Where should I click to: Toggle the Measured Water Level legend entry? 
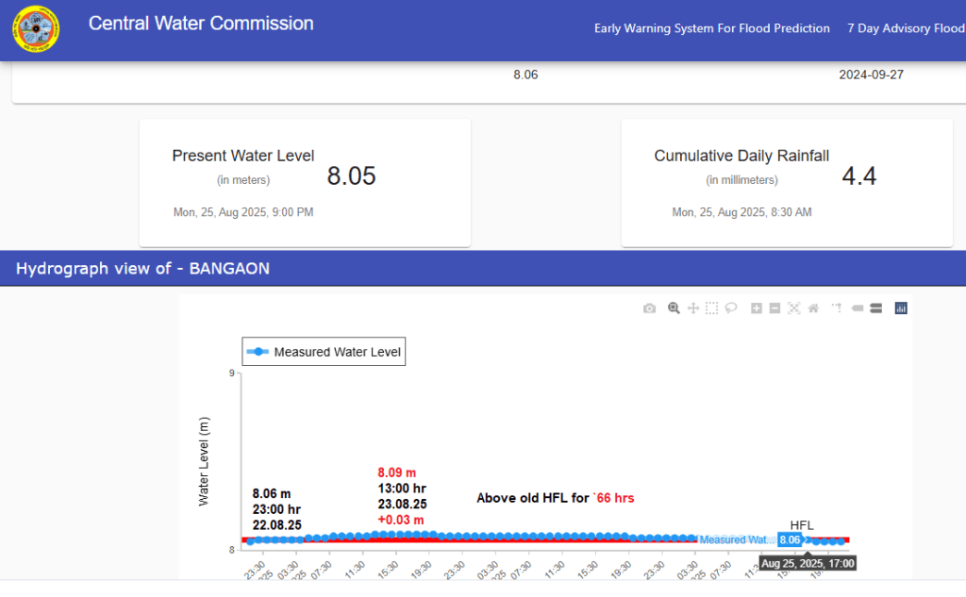[324, 352]
